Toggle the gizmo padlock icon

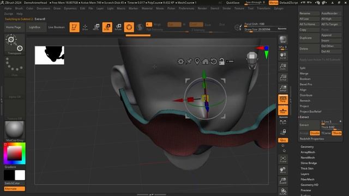tap(222, 62)
